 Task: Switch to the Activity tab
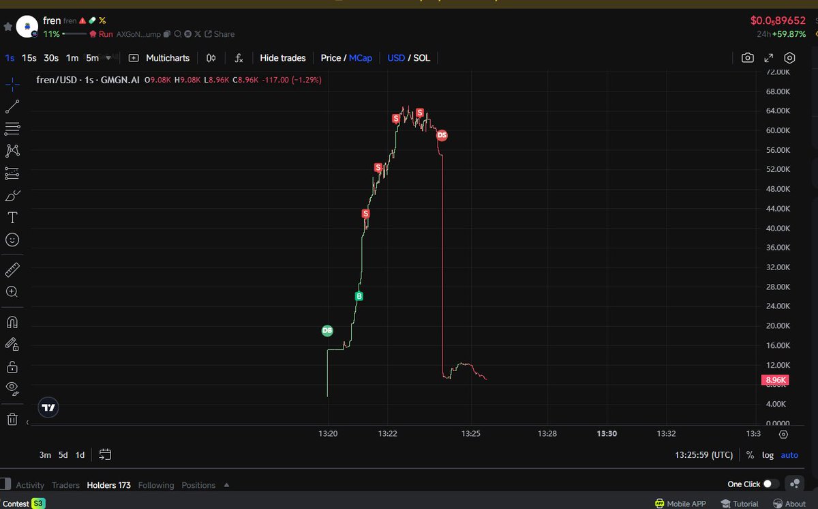[30, 485]
